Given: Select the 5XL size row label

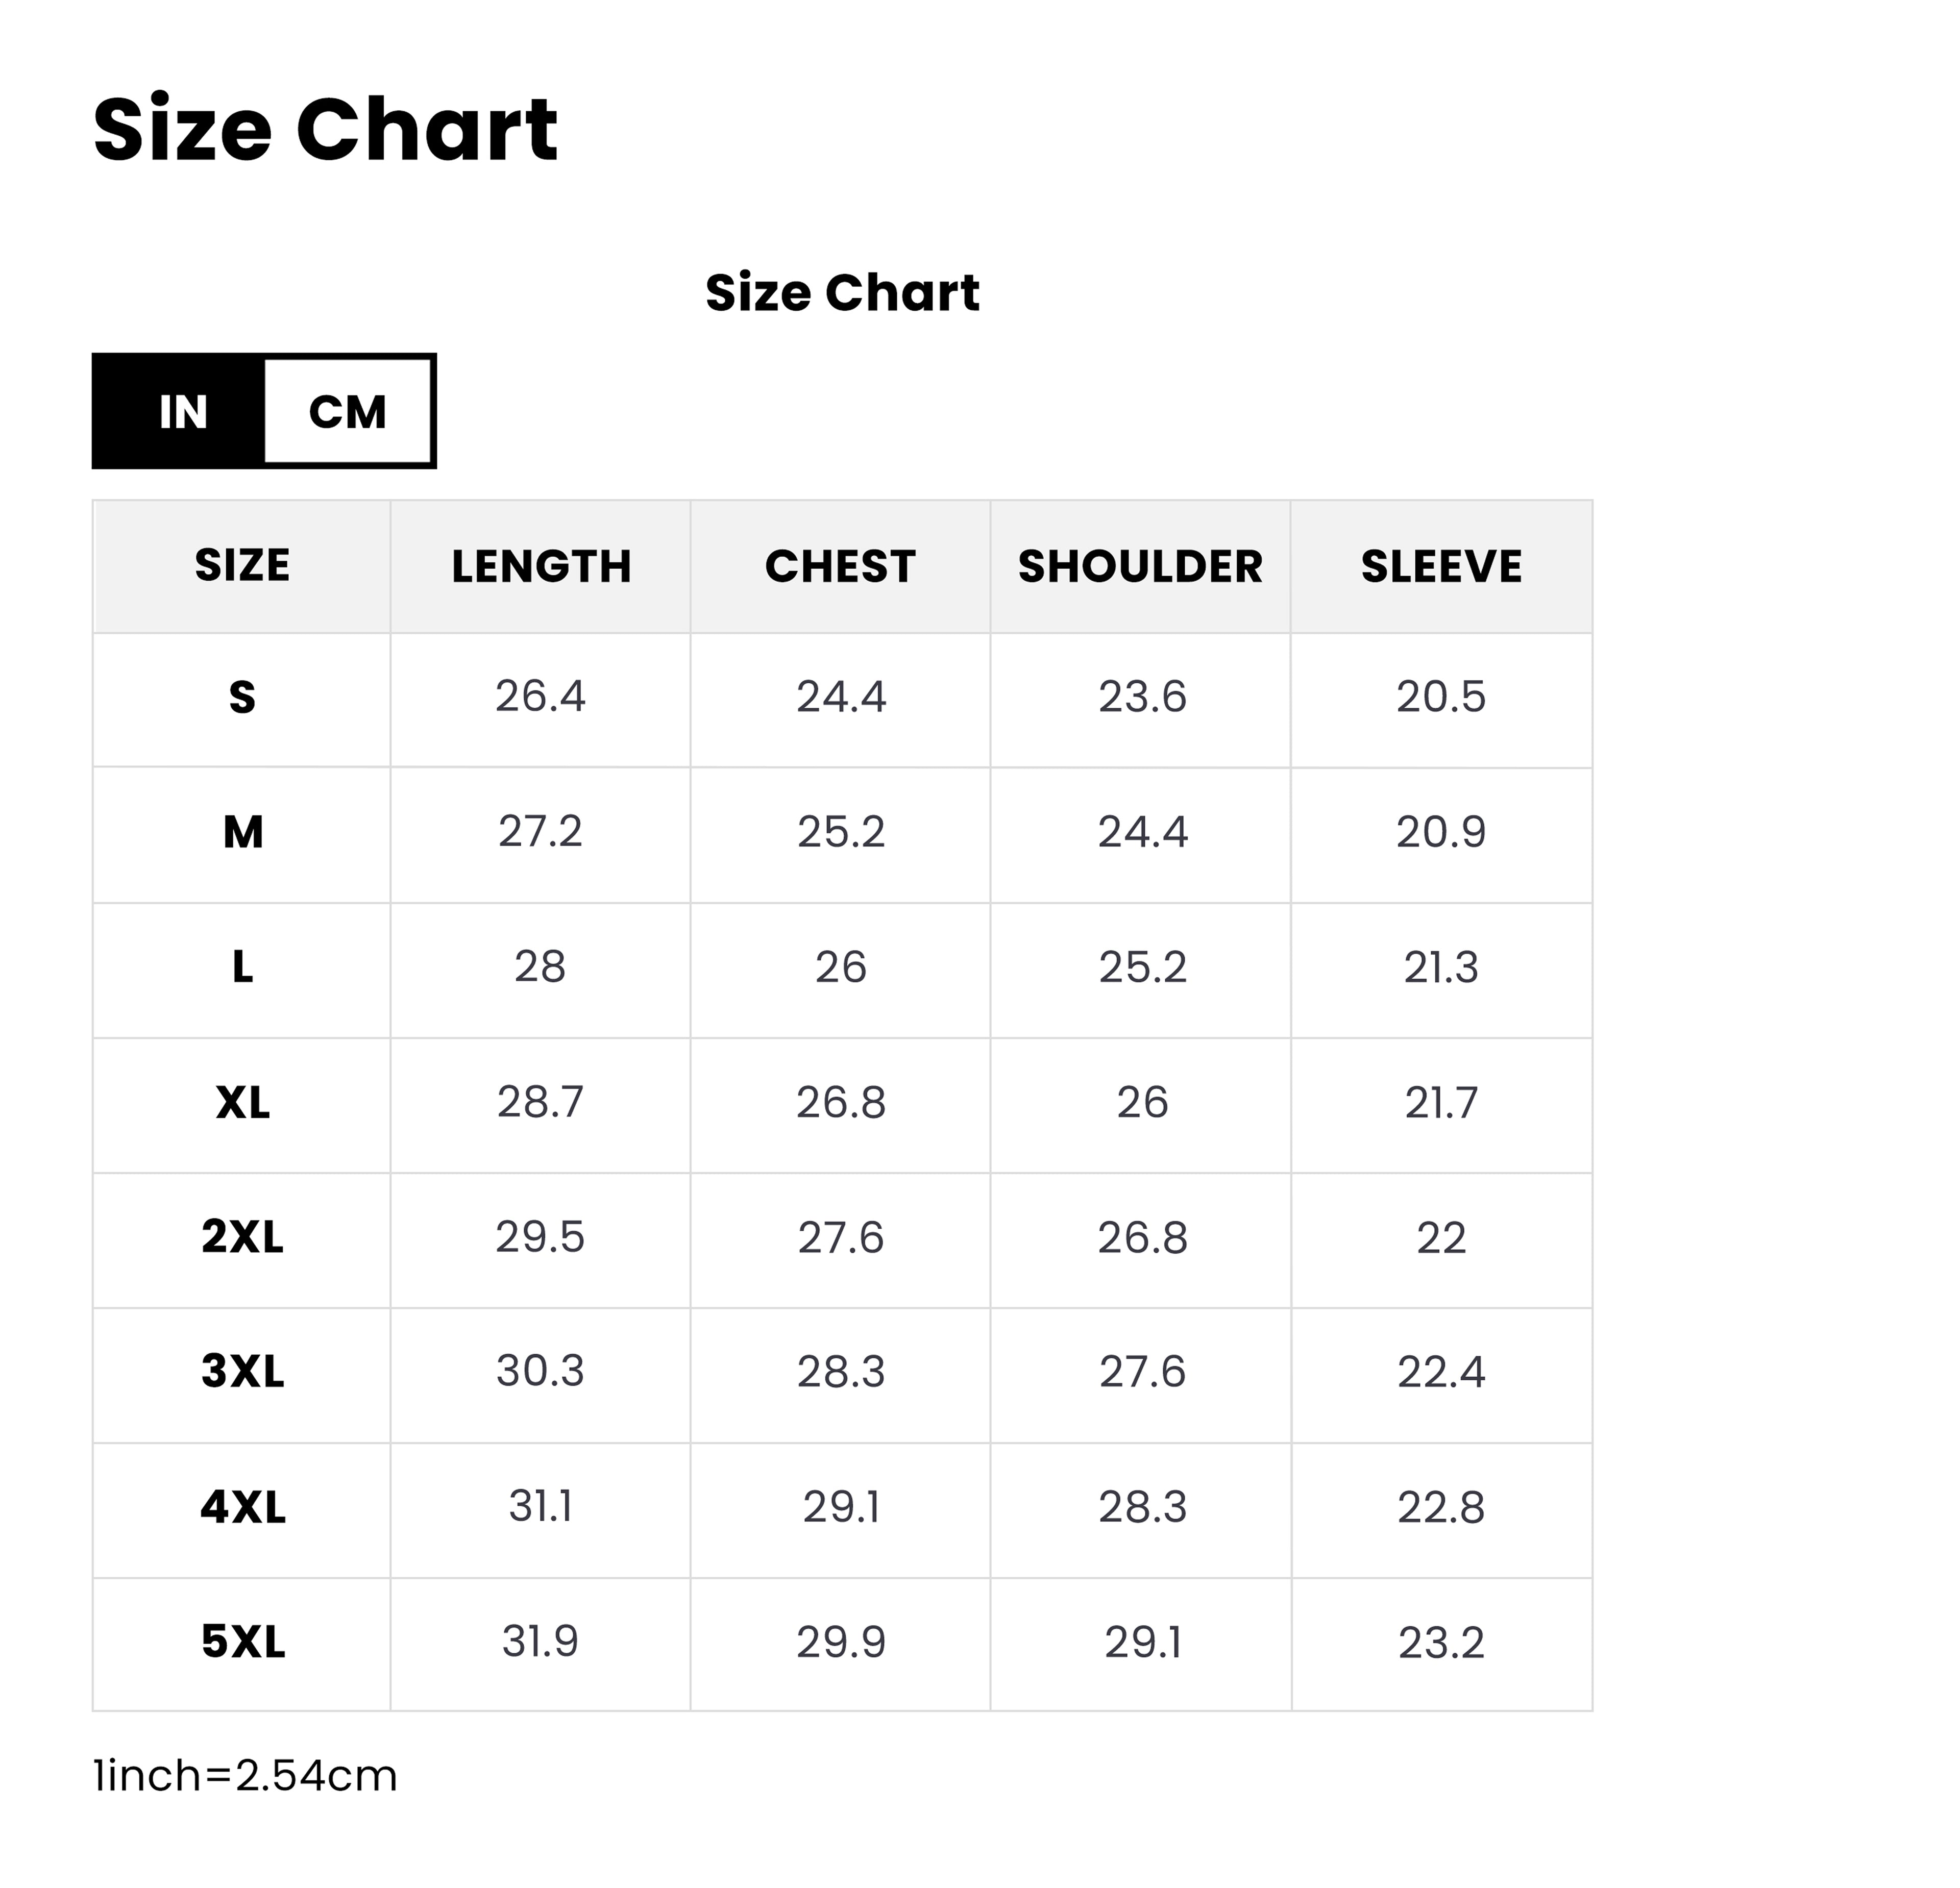Looking at the screenshot, I should click(x=243, y=1641).
